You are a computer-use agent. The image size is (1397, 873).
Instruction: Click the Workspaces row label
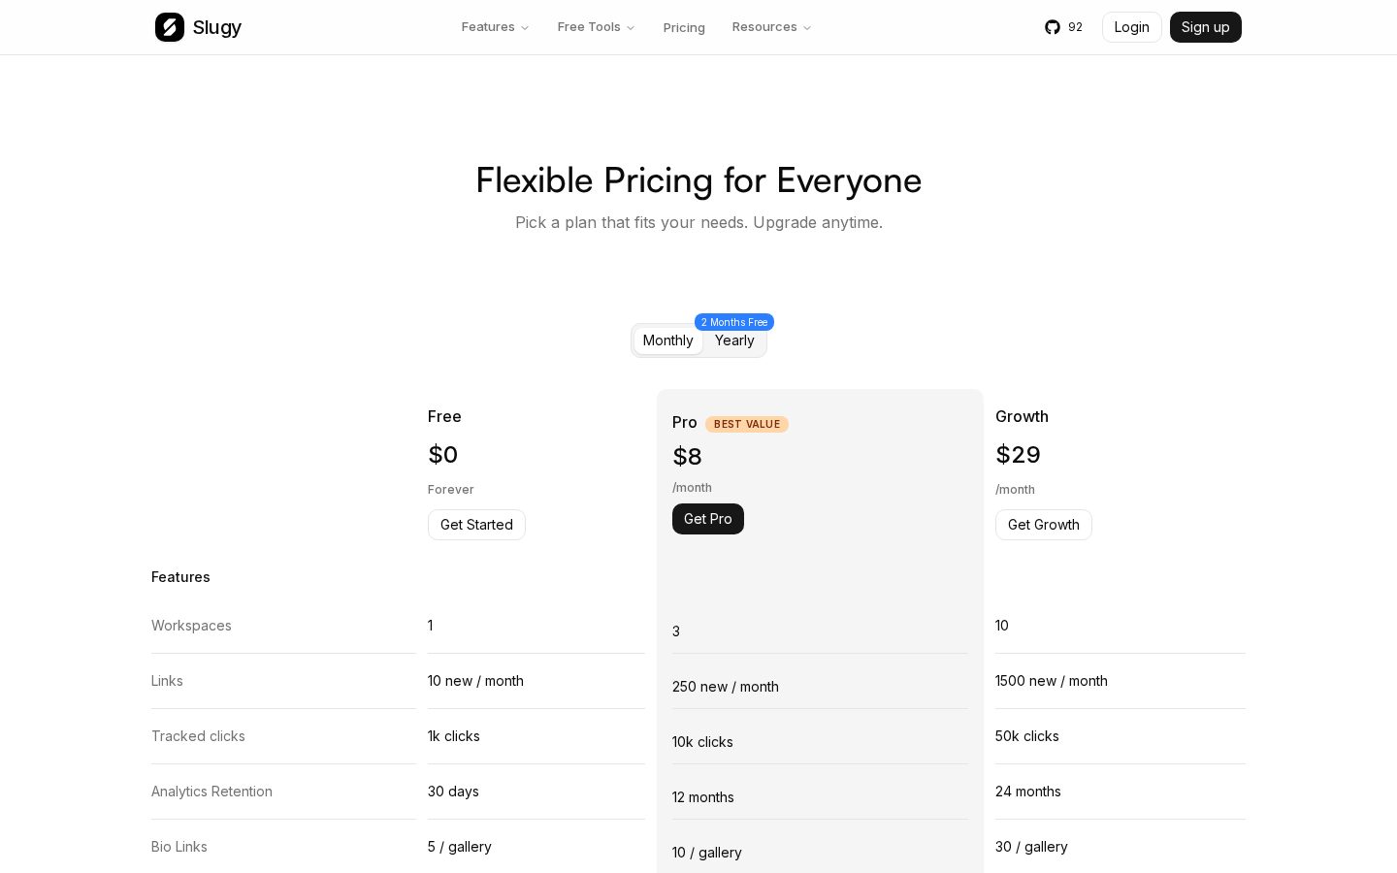click(x=191, y=626)
